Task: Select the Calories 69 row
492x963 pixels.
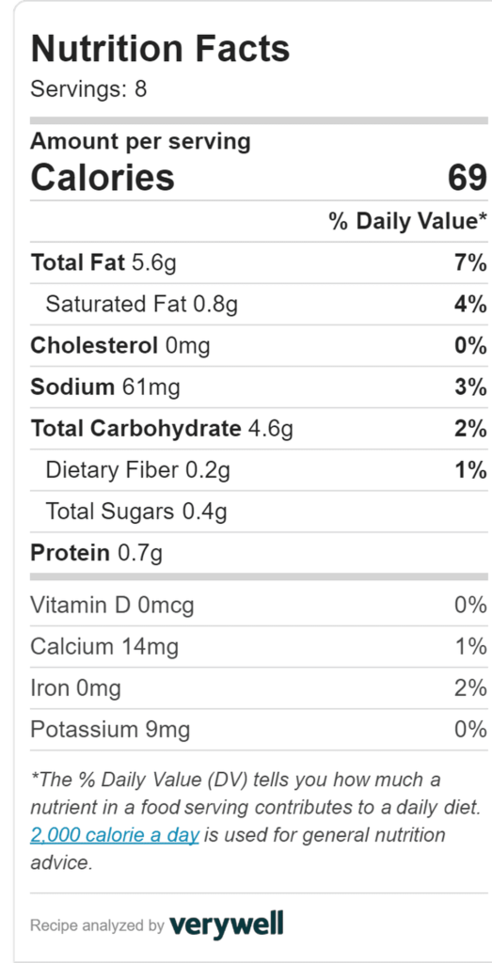Action: point(259,178)
